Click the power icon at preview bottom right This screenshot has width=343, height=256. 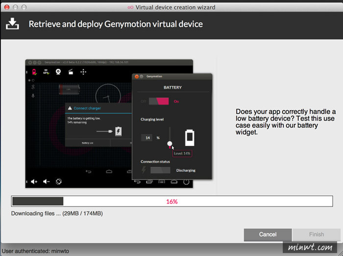pos(186,182)
